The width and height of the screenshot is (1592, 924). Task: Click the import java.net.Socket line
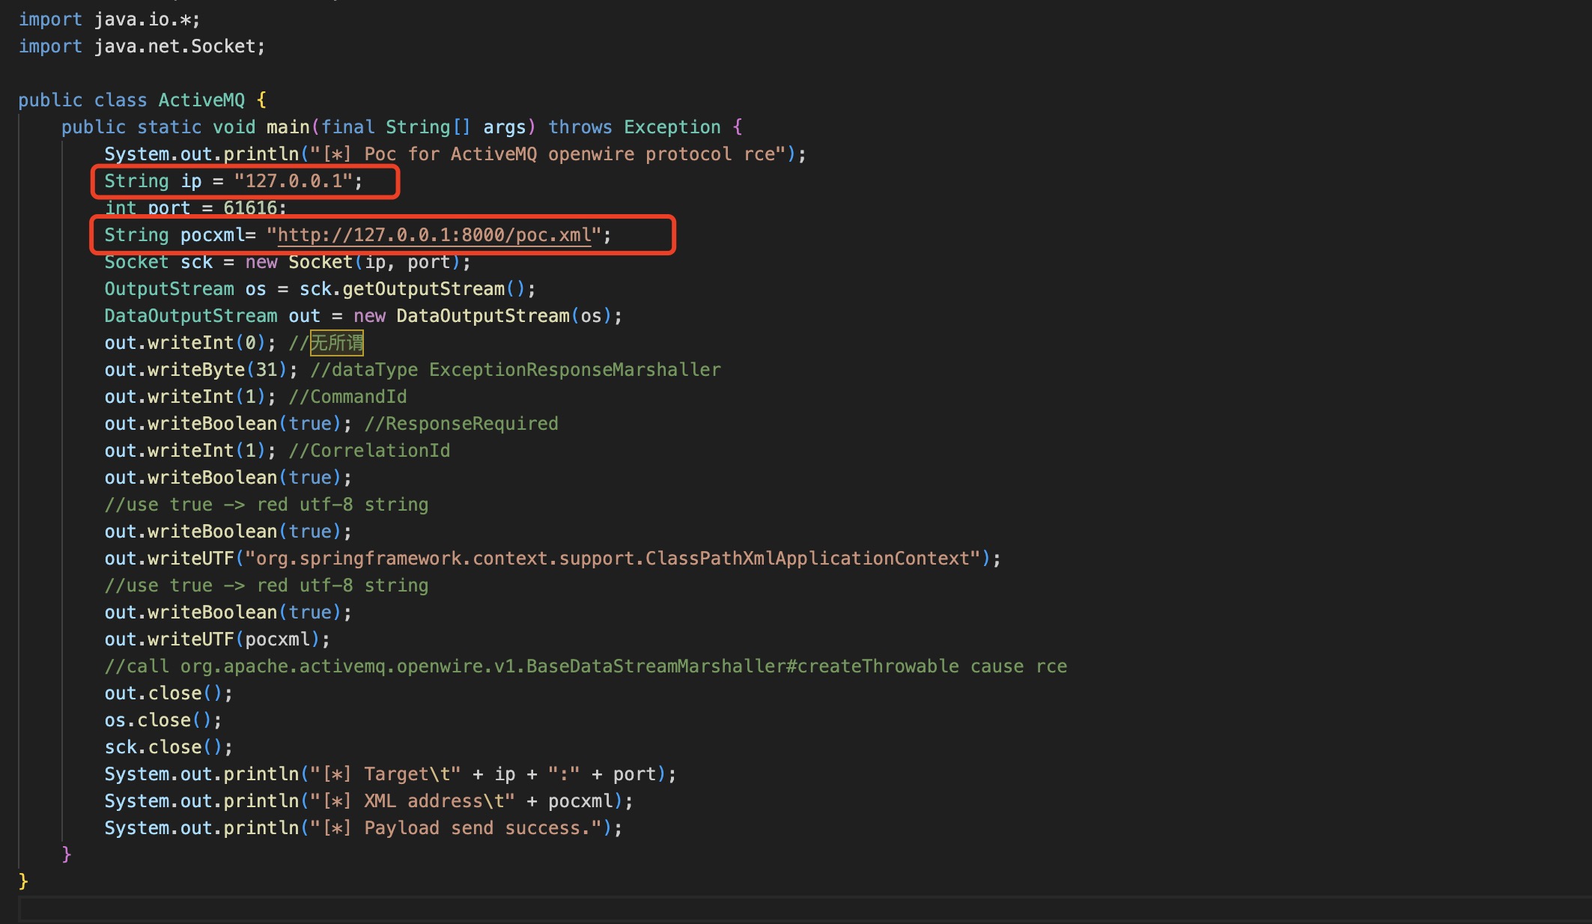point(142,46)
